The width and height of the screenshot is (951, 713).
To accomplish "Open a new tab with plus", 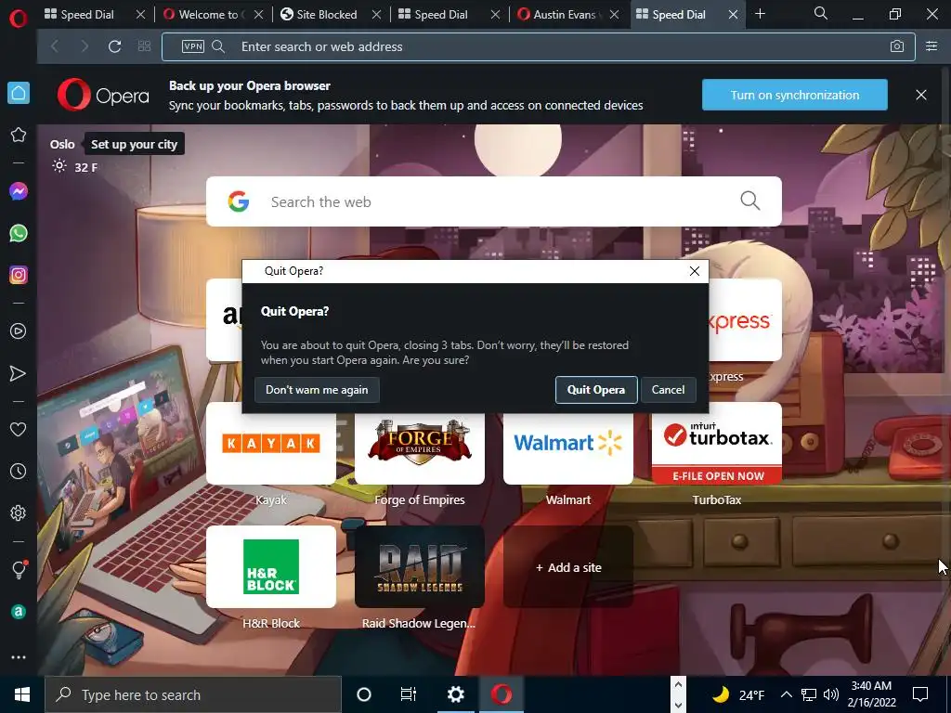I will (x=760, y=14).
